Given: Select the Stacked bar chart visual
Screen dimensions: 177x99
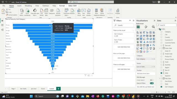Looking at the screenshot, I should click(138, 32).
